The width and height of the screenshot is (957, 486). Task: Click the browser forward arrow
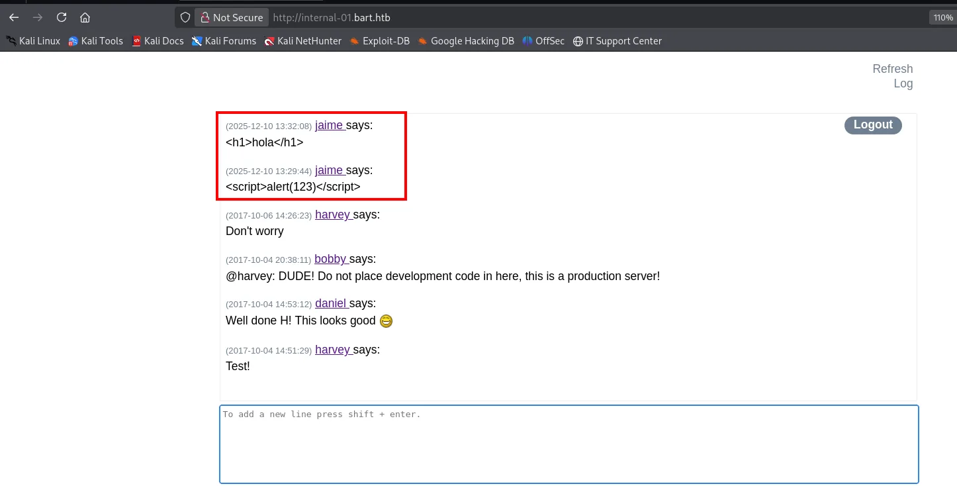click(38, 18)
